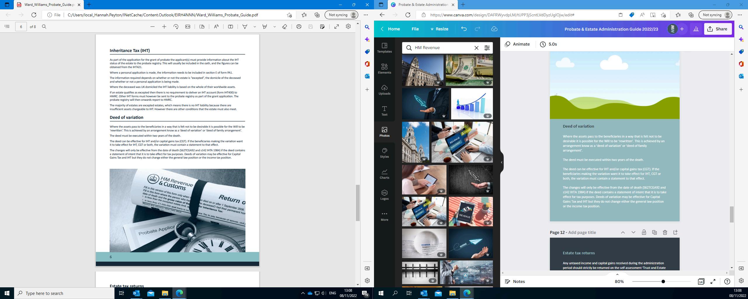Expand PDF highlight color options arrow
The image size is (748, 299).
pos(275,27)
